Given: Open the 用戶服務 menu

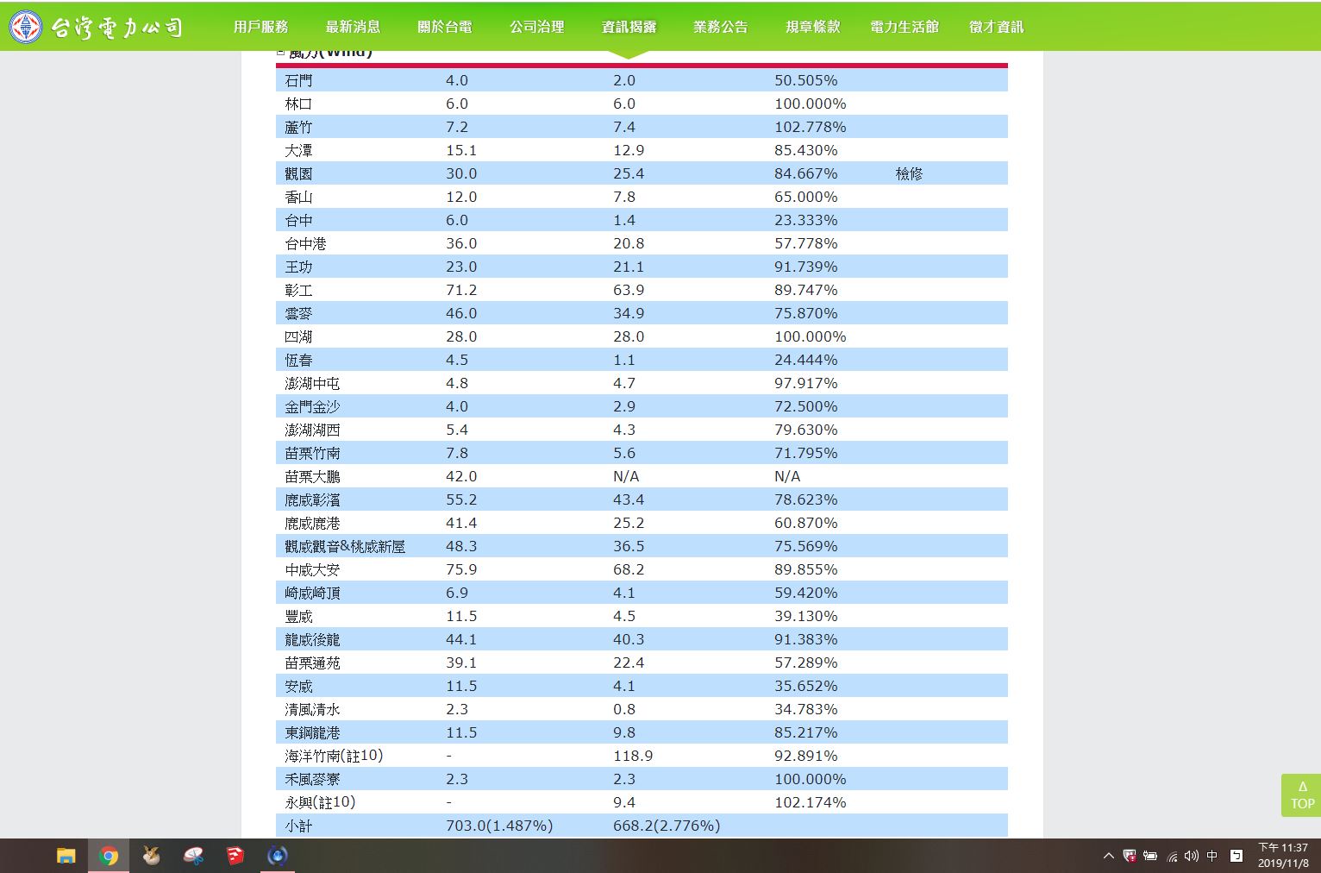Looking at the screenshot, I should coord(260,27).
